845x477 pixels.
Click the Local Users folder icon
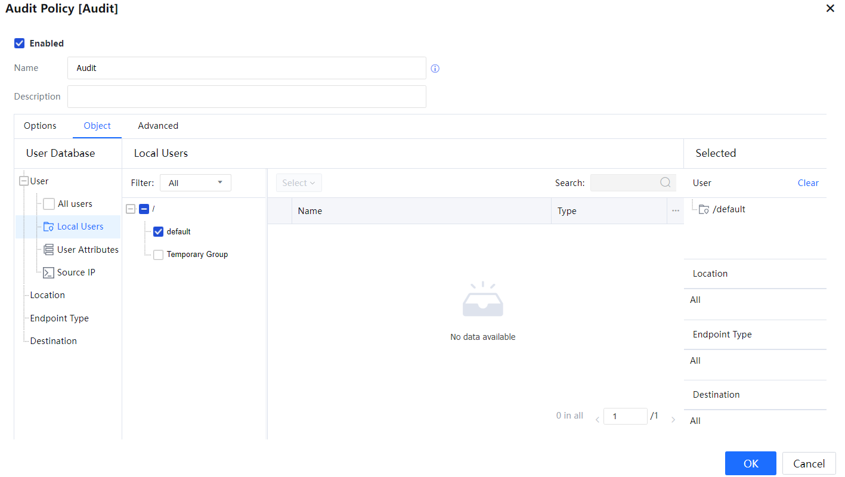(49, 227)
